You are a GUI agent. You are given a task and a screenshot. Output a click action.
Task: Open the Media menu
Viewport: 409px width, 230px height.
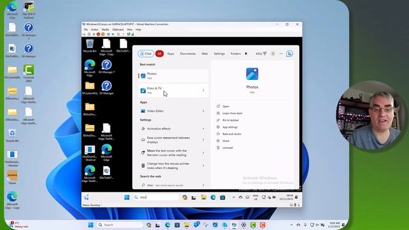coord(105,29)
